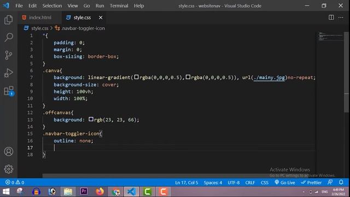
Task: Select the style.css tab
Action: pyautogui.click(x=82, y=18)
